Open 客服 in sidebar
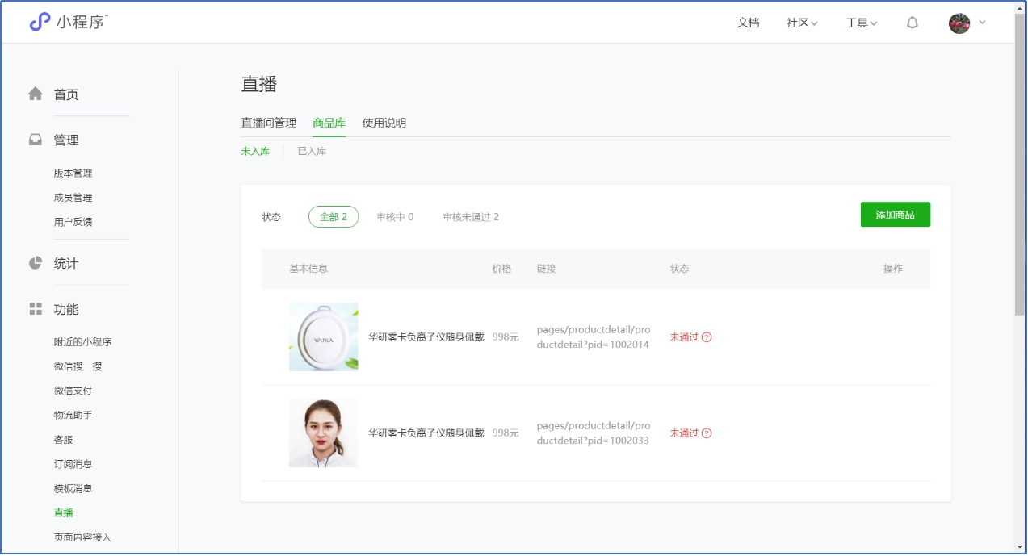This screenshot has width=1028, height=556. click(64, 440)
